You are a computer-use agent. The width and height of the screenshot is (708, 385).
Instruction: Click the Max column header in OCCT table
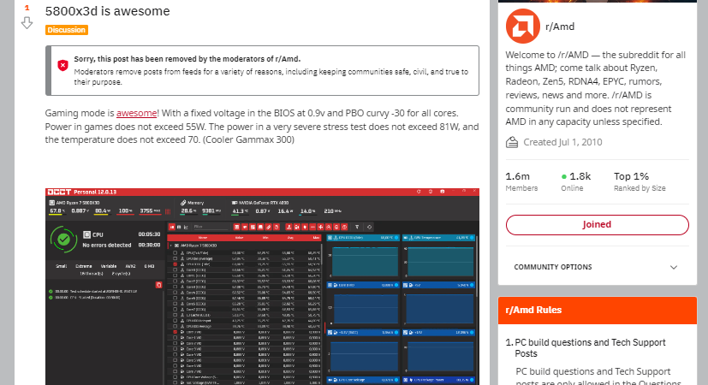coord(316,237)
